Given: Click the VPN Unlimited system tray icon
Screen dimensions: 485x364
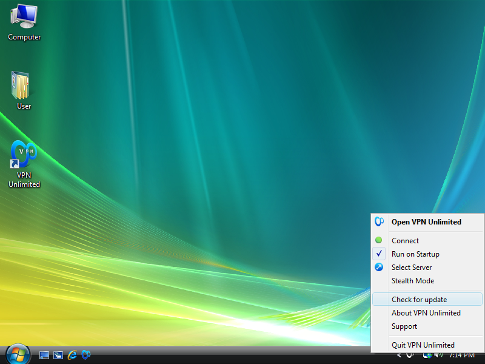Looking at the screenshot, I should point(410,355).
